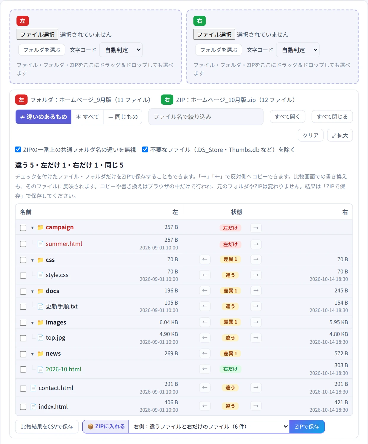Copy css folder to left with left arrow
The height and width of the screenshot is (444, 368).
tap(205, 259)
